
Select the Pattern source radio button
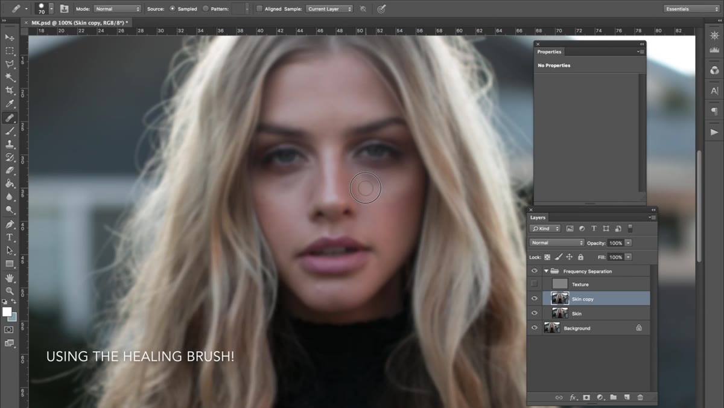coord(206,9)
